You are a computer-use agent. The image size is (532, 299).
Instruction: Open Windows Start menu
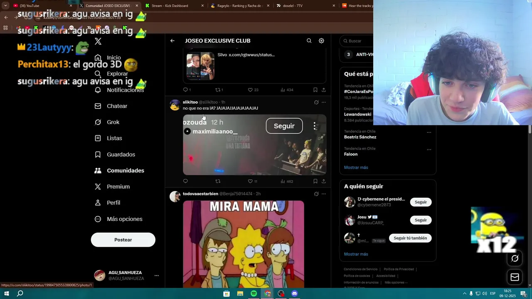pyautogui.click(x=7, y=294)
